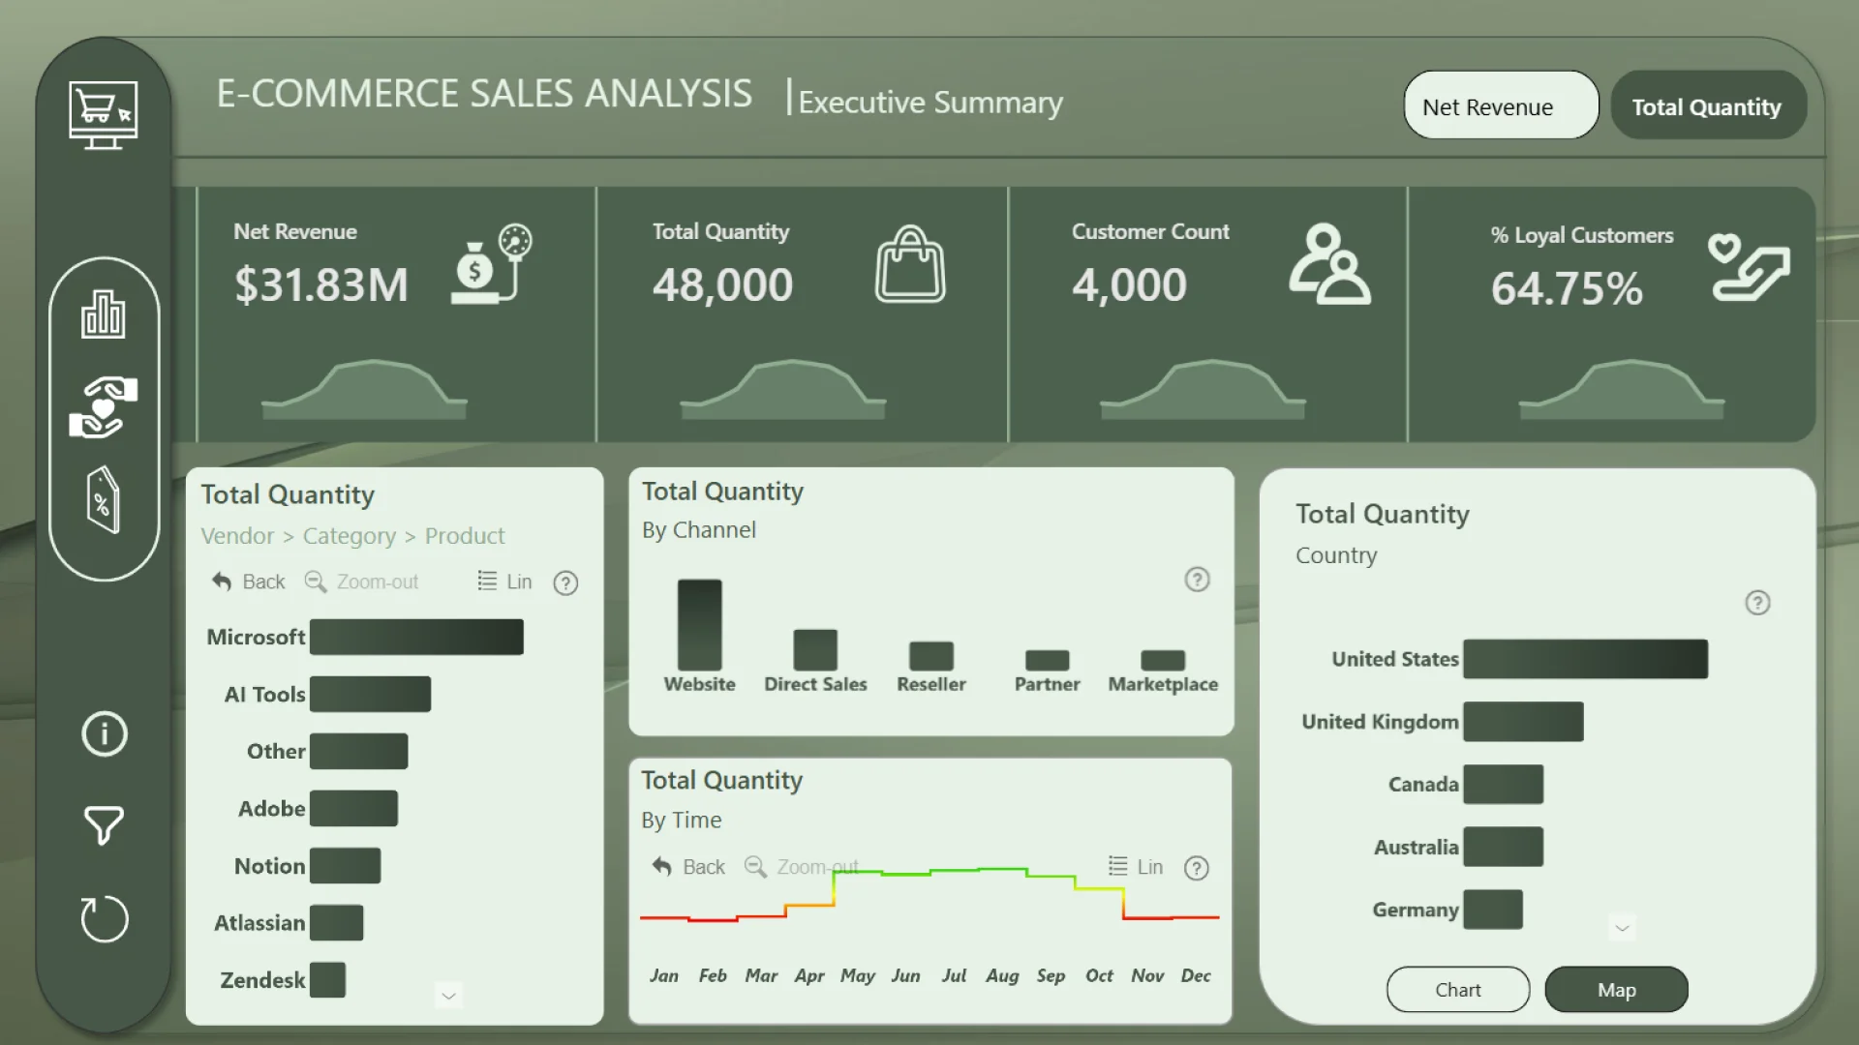Click the shopping cart monitor logo
The width and height of the screenshot is (1859, 1045).
click(103, 114)
